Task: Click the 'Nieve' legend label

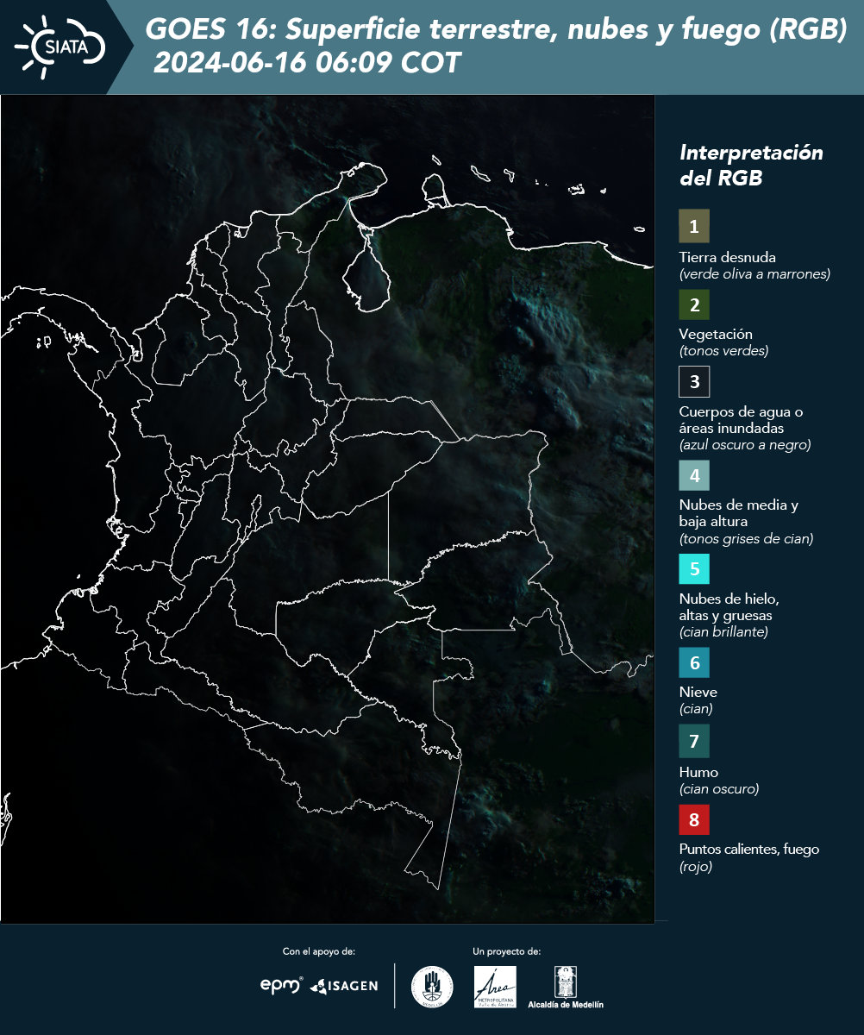Action: (698, 692)
